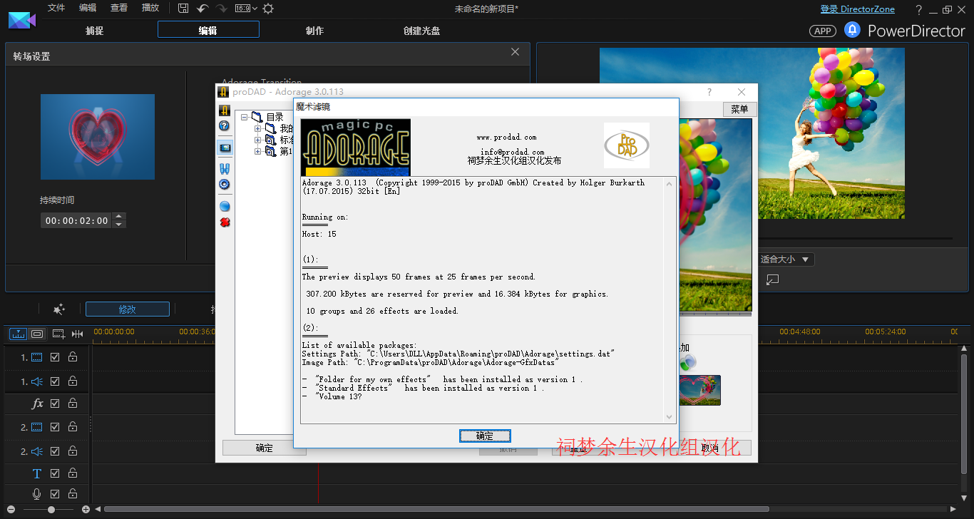This screenshot has width=974, height=519.
Task: Click the Adorage binoculars search icon
Action: [x=224, y=169]
